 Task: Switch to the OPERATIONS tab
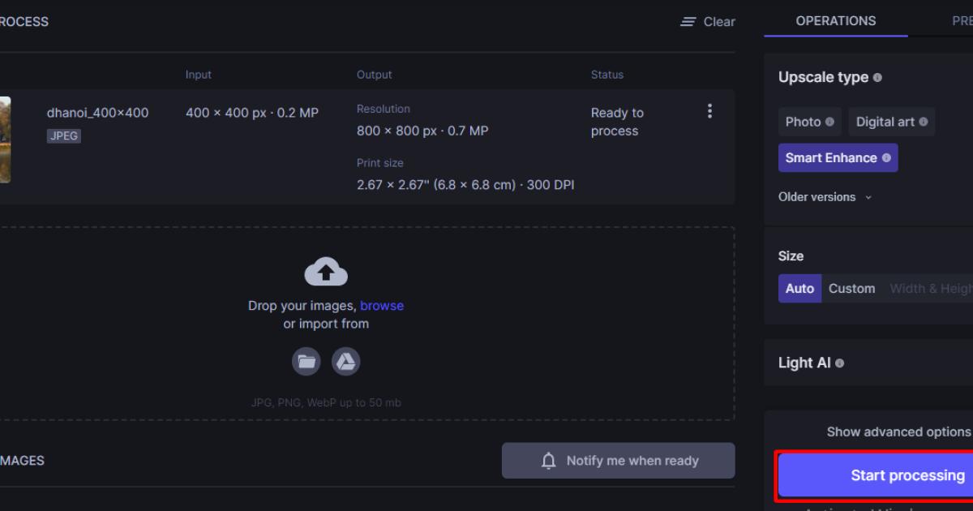(x=835, y=20)
